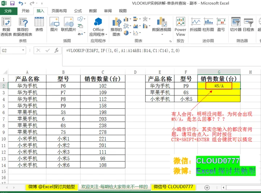Viewport: 261px width, 193px height.
Task: Open Recommended Charts (推荐的图表)
Action: 116,27
